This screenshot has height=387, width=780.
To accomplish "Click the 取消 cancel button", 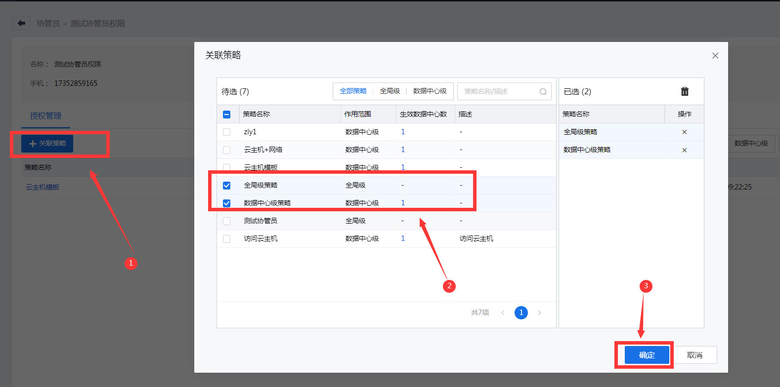I will (x=694, y=355).
